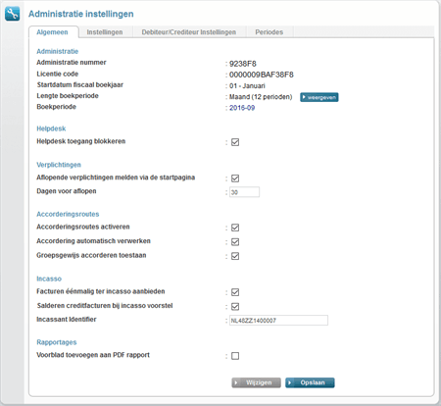Click the Incassant Identifier input field
This screenshot has height=406, width=441.
coord(278,321)
